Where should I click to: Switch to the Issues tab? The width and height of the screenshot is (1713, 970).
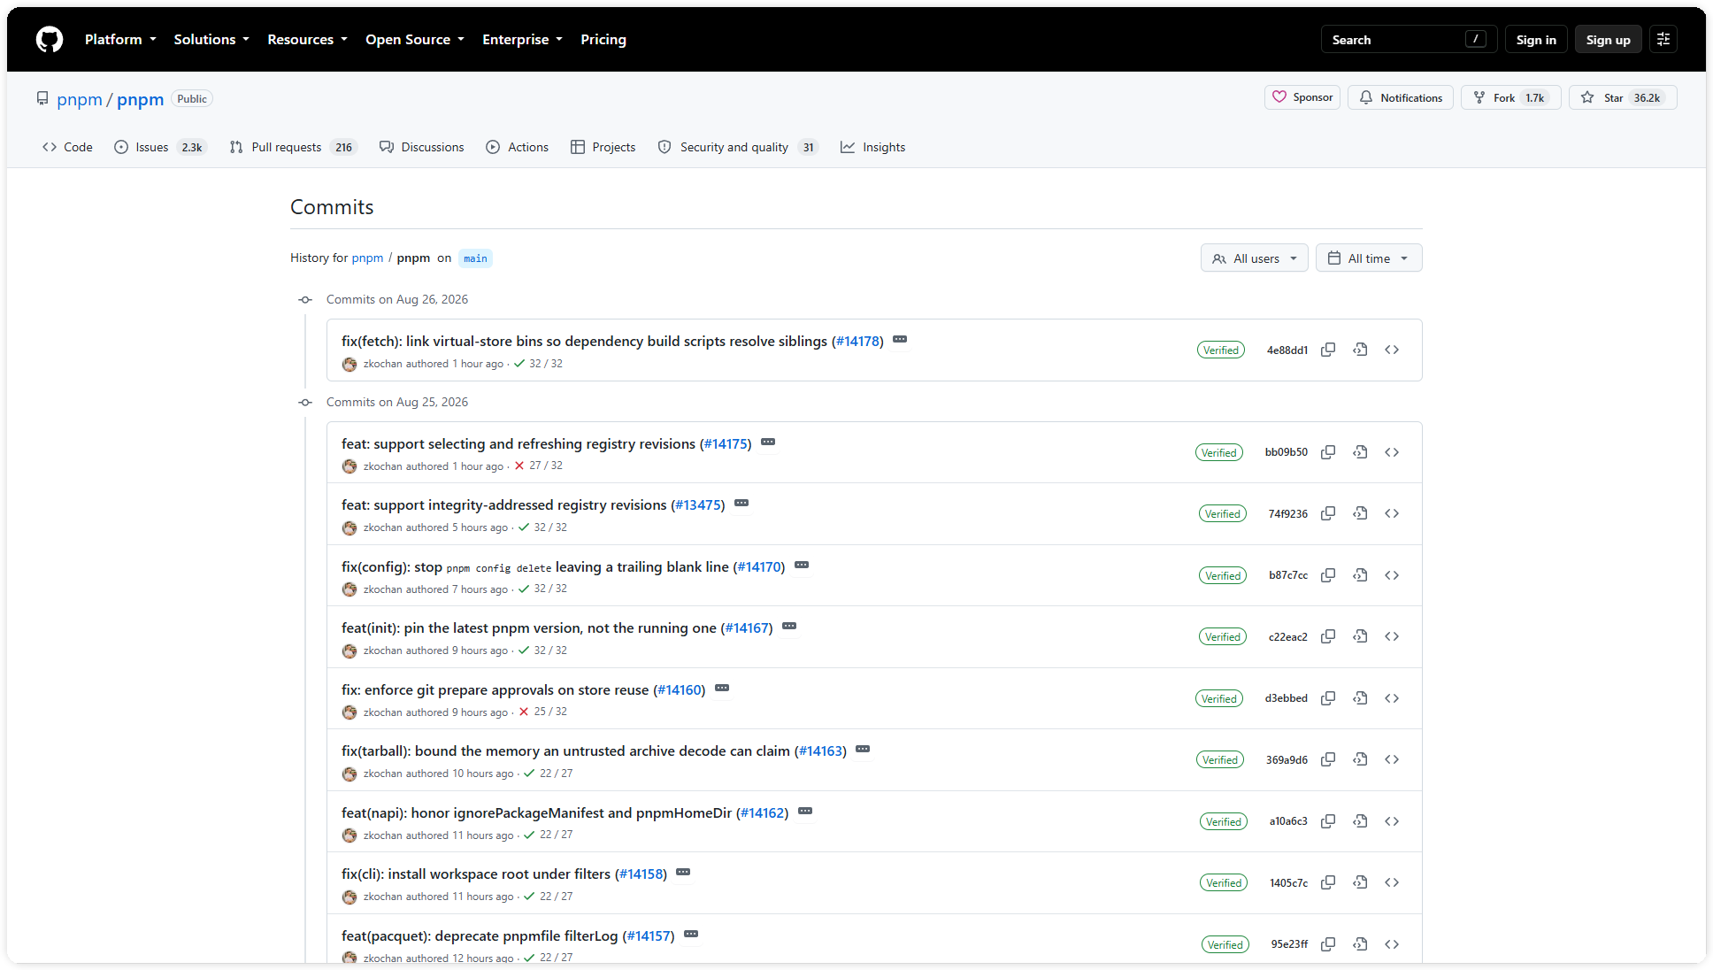pyautogui.click(x=160, y=147)
